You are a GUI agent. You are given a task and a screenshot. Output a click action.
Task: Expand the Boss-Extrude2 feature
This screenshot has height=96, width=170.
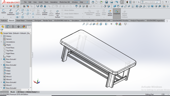(1, 65)
